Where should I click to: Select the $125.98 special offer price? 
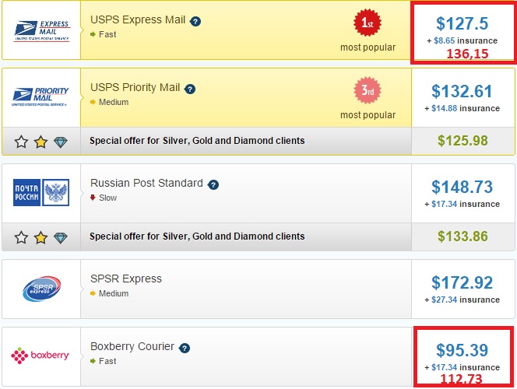point(462,141)
